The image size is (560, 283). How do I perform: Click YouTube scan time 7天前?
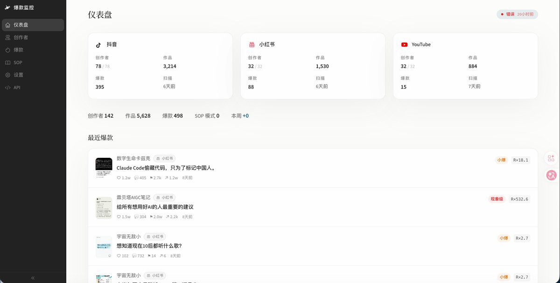(475, 86)
